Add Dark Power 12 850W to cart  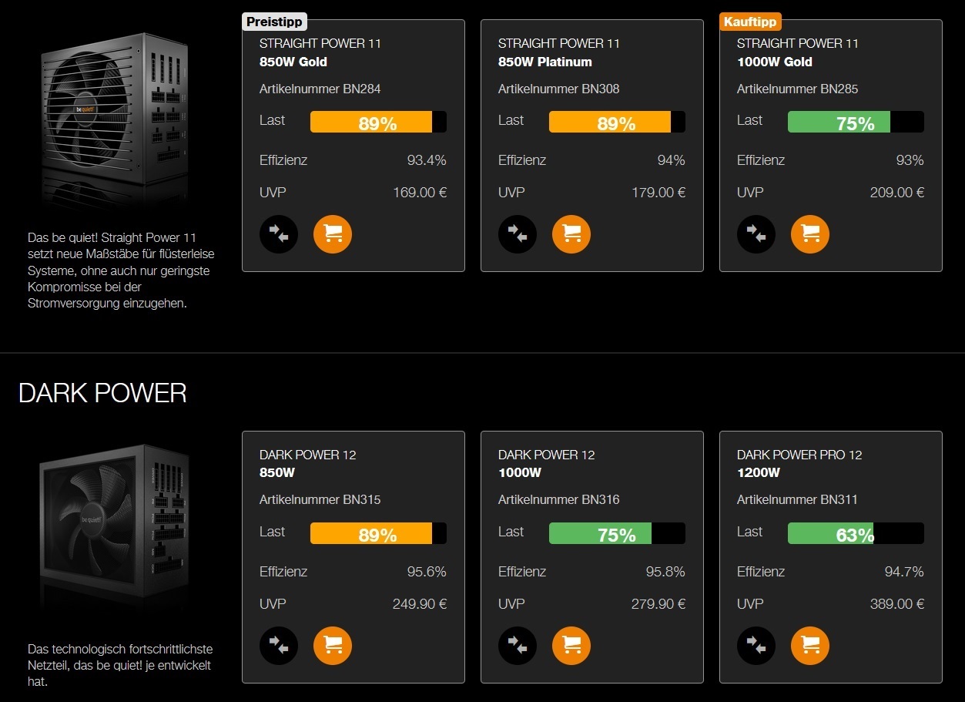333,645
